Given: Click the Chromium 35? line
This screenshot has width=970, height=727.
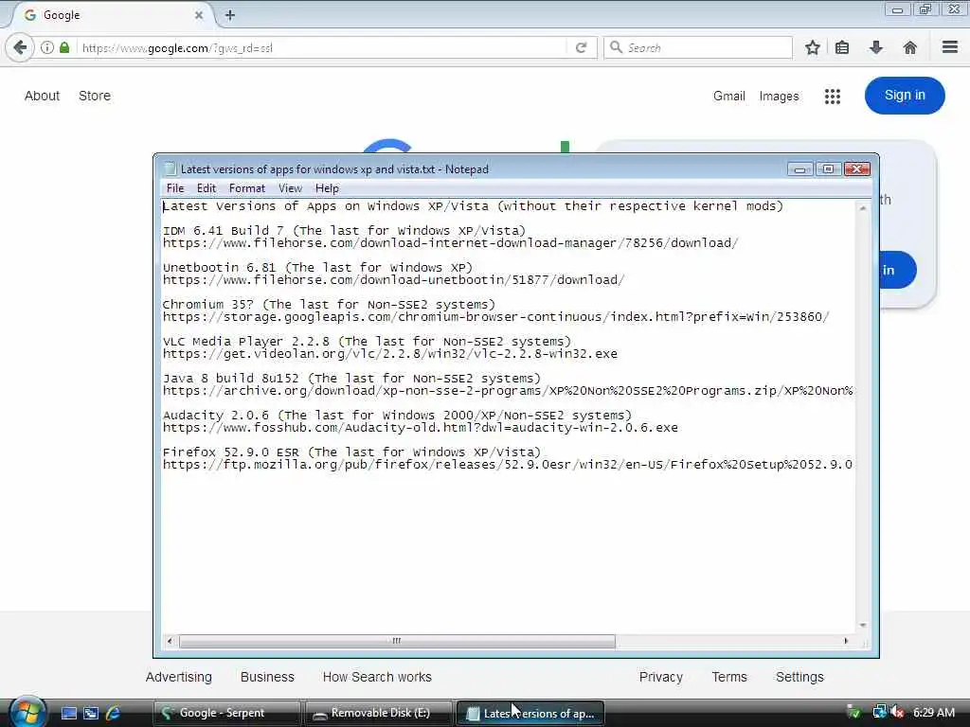Looking at the screenshot, I should pos(329,305).
